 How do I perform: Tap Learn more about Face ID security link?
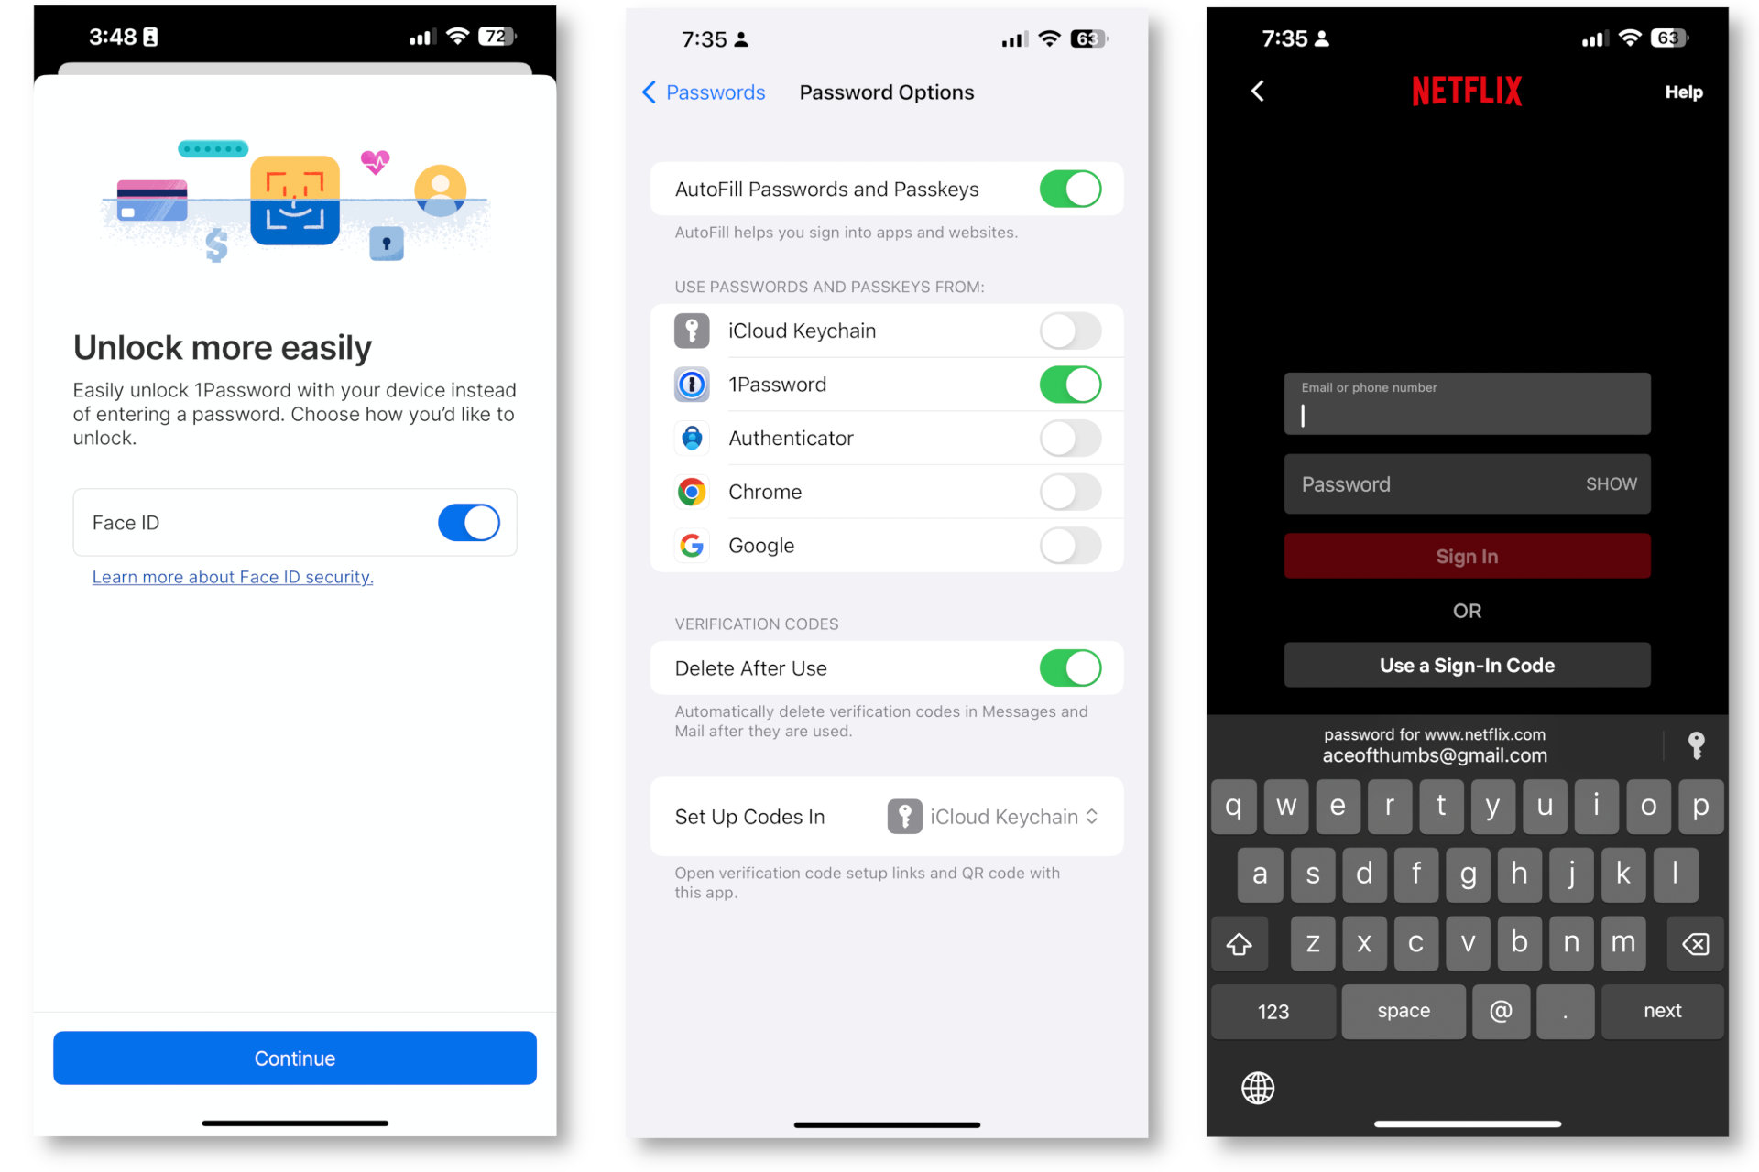click(x=232, y=576)
